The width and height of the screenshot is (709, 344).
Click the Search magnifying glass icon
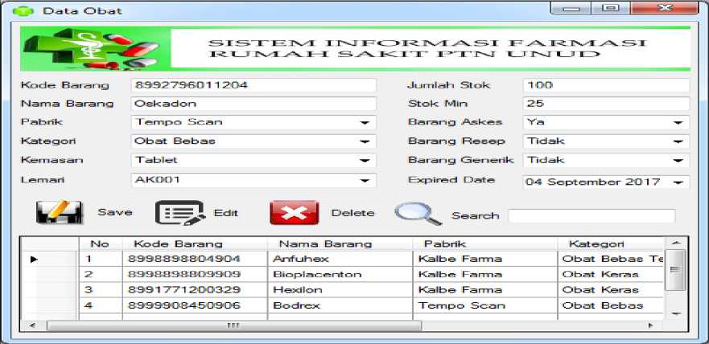[x=417, y=214]
